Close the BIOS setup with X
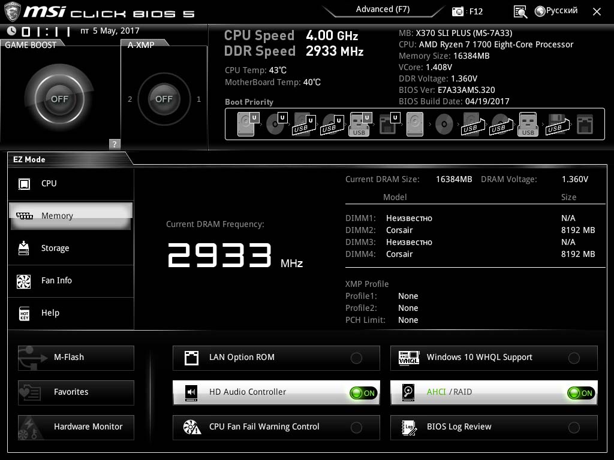Screen dimensions: 614x460 click(597, 12)
